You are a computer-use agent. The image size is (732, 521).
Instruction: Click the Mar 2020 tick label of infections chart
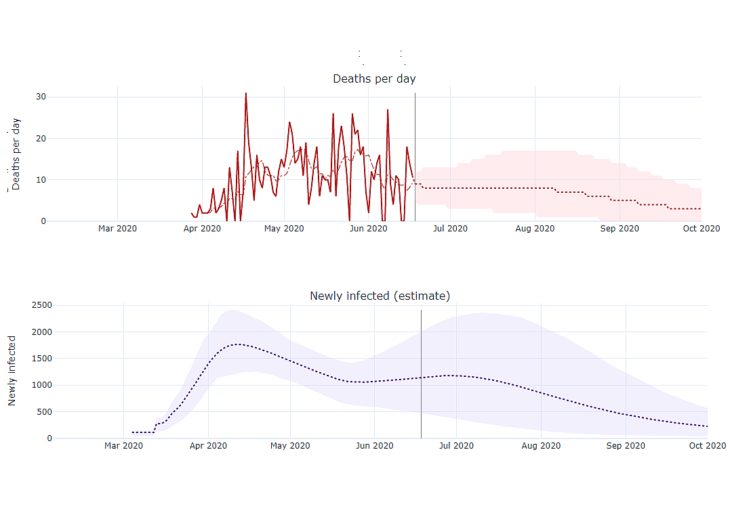[124, 445]
